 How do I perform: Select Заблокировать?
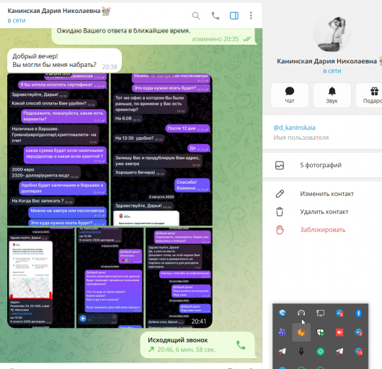(322, 230)
